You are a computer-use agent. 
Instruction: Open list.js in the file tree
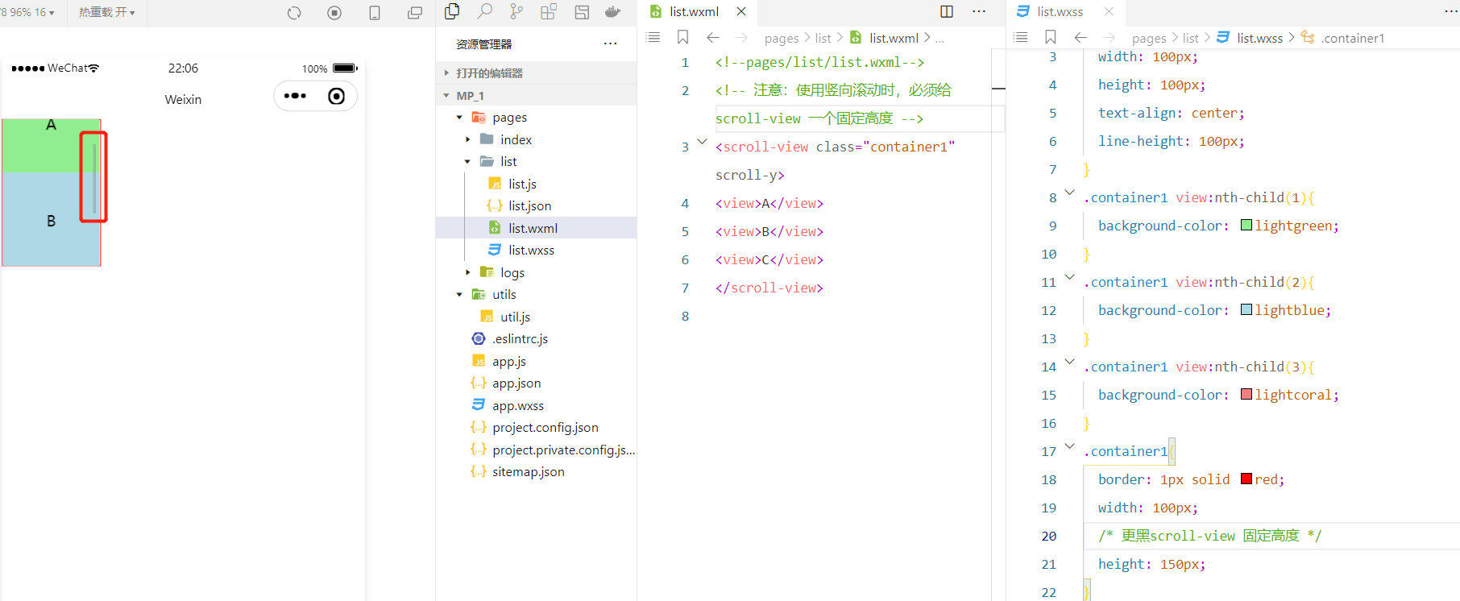[x=522, y=184]
